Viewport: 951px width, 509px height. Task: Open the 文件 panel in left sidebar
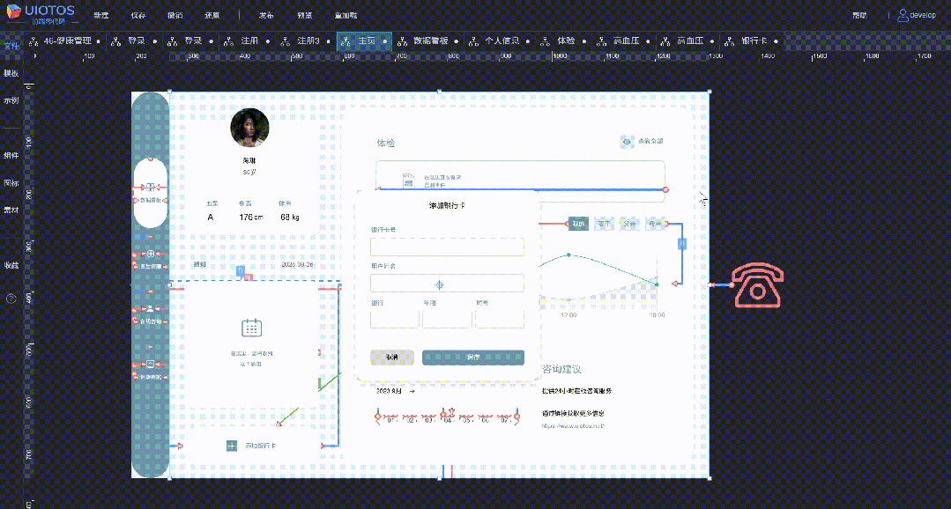[11, 46]
